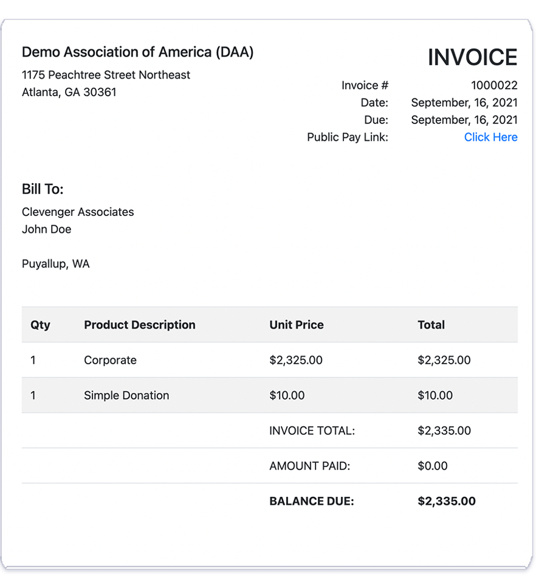
Task: Select the Simple Donation line item
Action: pyautogui.click(x=126, y=395)
